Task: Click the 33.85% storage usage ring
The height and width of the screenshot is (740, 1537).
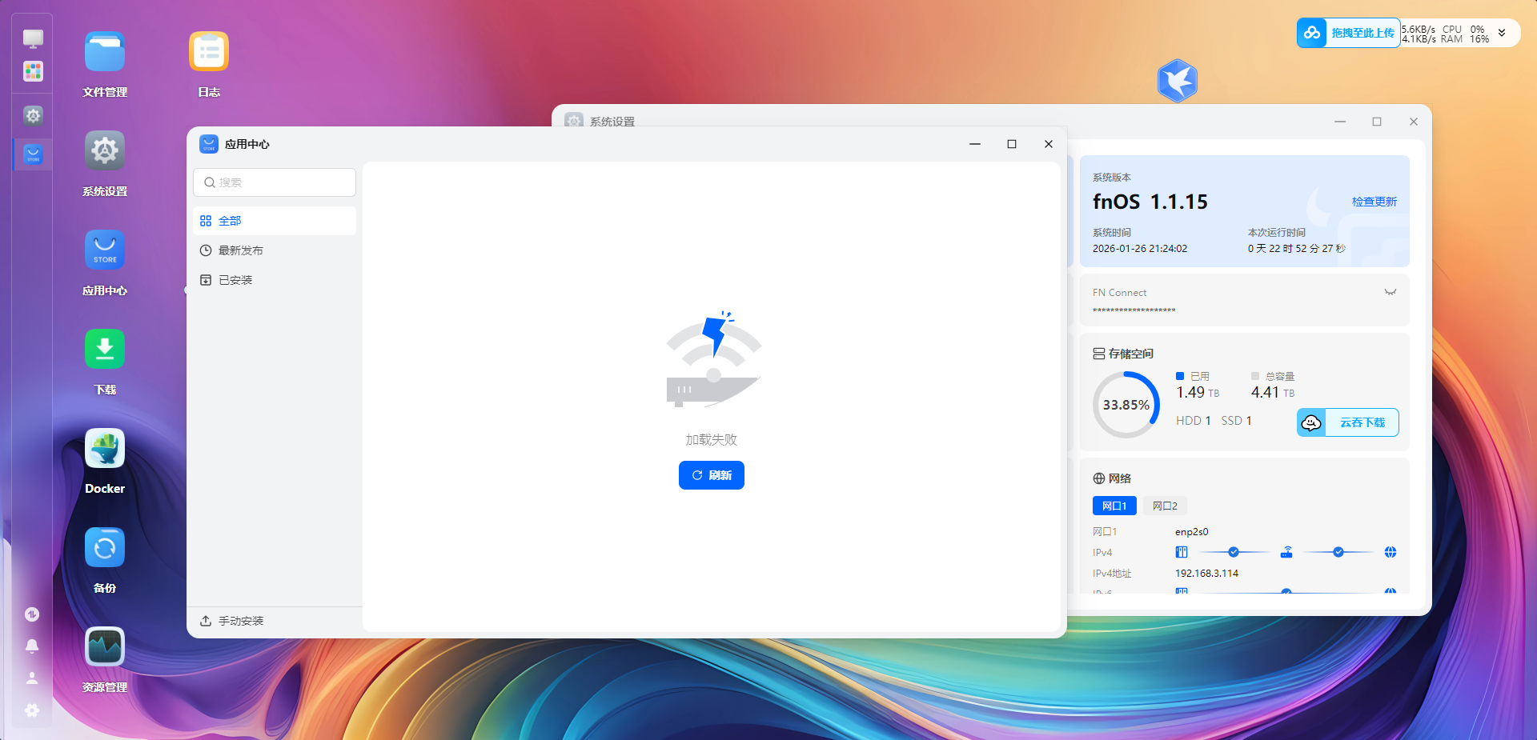Action: point(1126,405)
